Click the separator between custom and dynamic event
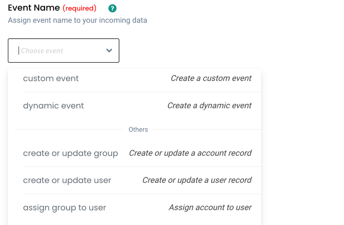The width and height of the screenshot is (344, 225). point(141,92)
